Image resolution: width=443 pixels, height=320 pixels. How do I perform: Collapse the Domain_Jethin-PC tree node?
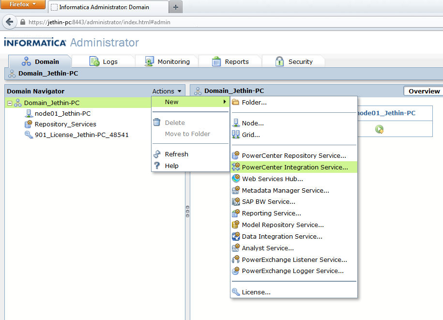[10, 103]
